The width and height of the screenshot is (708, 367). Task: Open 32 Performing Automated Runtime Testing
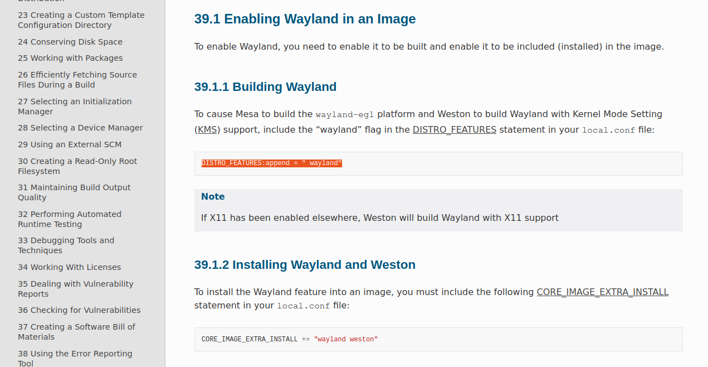69,219
